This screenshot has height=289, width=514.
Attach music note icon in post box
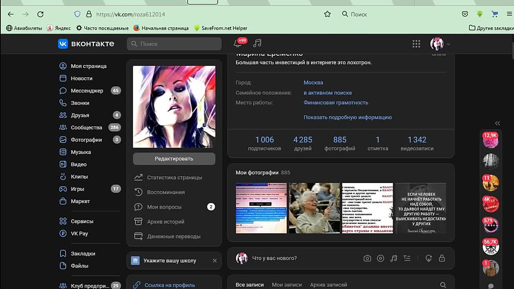tap(394, 258)
